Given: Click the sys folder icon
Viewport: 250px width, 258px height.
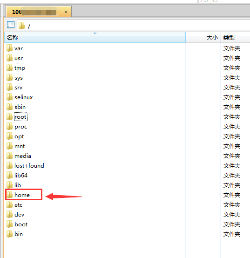Looking at the screenshot, I should click(x=9, y=77).
